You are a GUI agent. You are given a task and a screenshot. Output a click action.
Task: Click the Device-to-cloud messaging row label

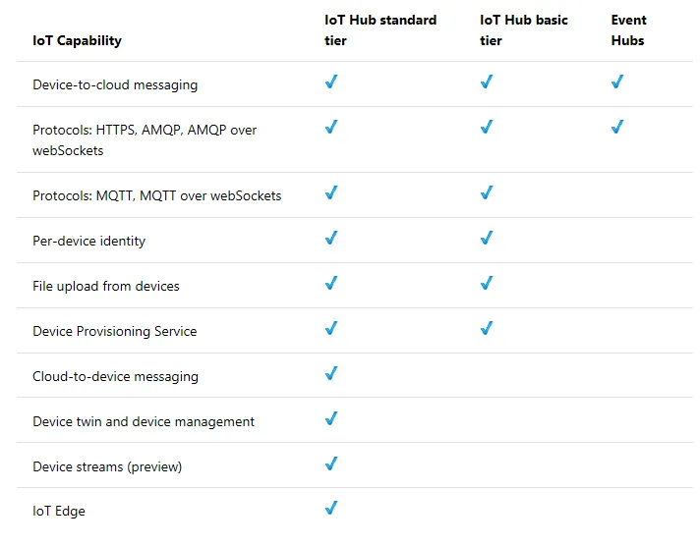coord(115,85)
